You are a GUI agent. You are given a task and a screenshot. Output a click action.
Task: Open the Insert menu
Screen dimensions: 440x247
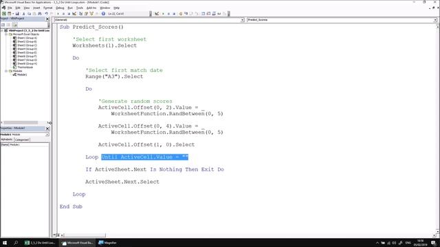click(x=36, y=8)
